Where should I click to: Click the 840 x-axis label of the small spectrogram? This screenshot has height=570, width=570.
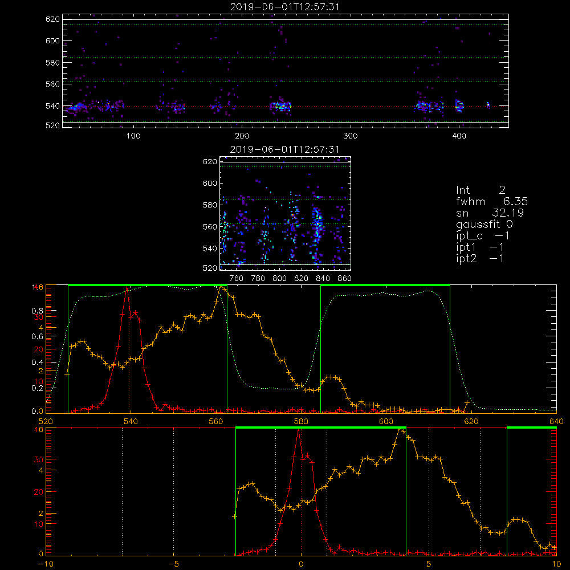tap(323, 279)
